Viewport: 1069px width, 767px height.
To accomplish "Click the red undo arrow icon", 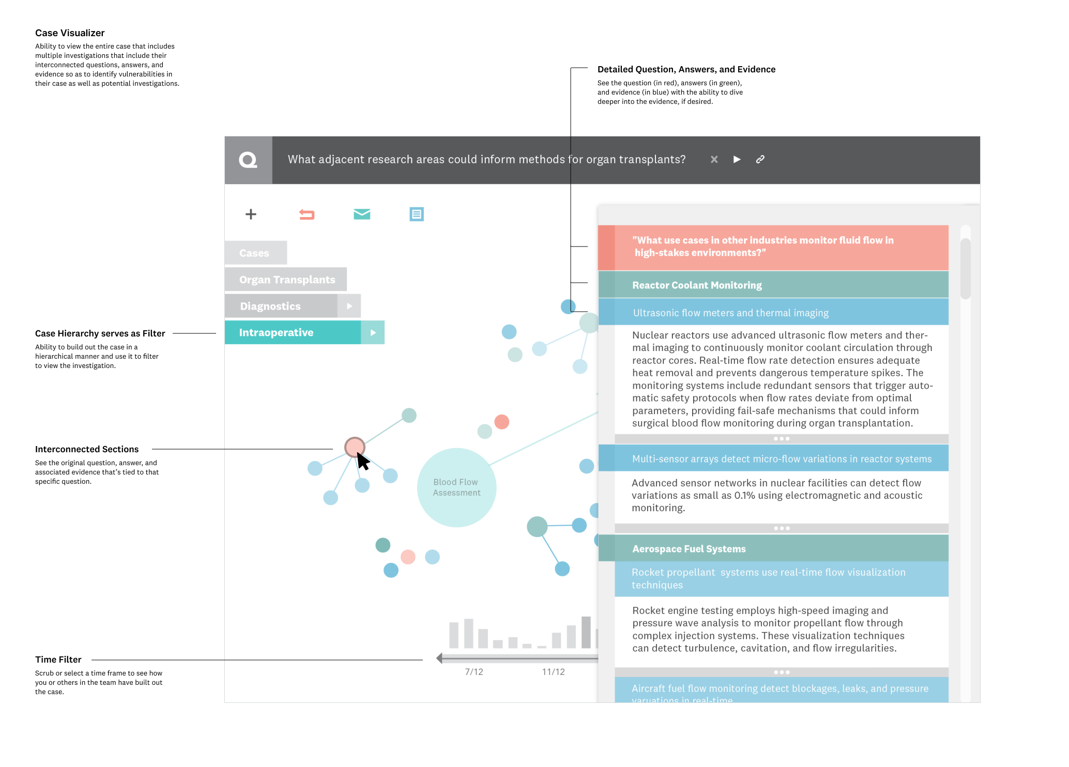I will pos(307,214).
